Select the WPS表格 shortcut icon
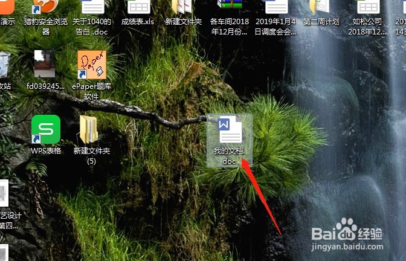 click(46, 129)
